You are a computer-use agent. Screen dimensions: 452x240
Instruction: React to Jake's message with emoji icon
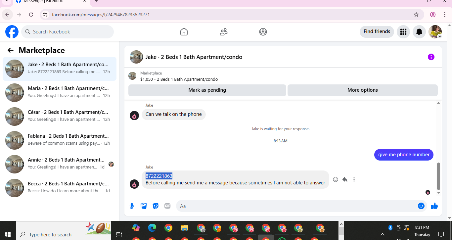coord(336,179)
